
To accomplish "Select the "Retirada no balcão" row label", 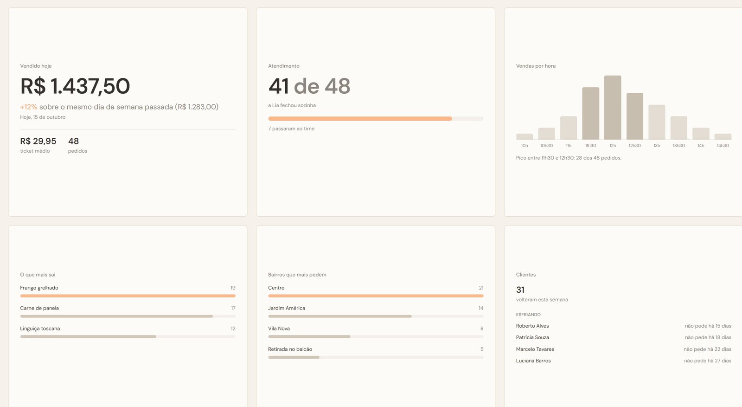I will (290, 349).
